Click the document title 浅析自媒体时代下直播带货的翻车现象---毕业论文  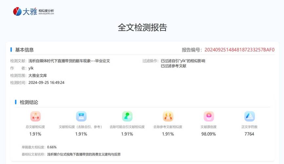click(x=69, y=61)
